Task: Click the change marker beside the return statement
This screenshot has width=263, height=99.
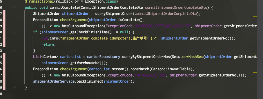Action: click(x=4, y=44)
